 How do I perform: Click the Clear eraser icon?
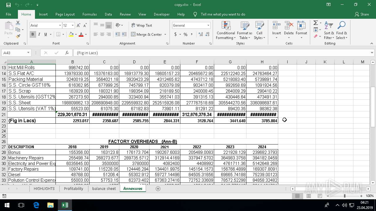click(x=315, y=36)
